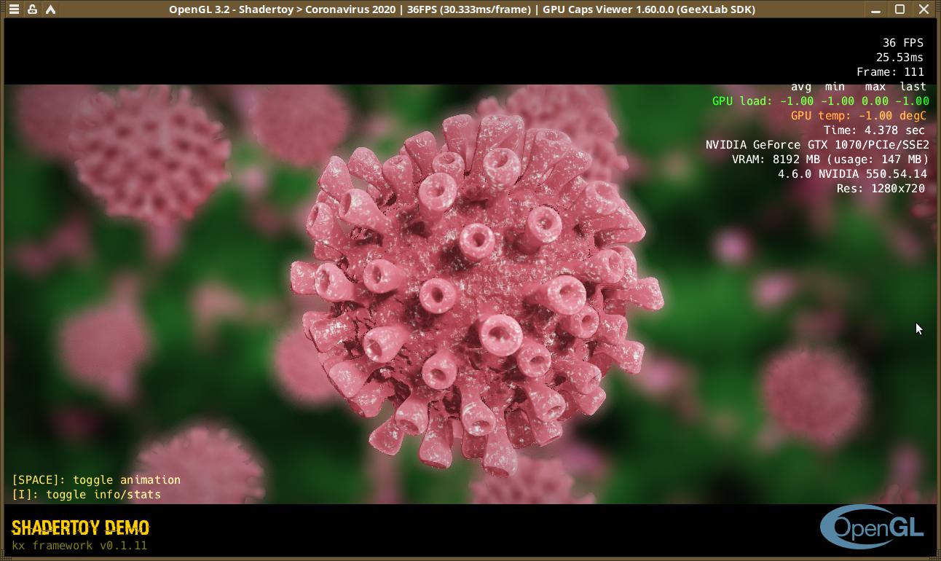The width and height of the screenshot is (941, 561).
Task: Minimize the GPU Caps Viewer window
Action: [x=875, y=9]
